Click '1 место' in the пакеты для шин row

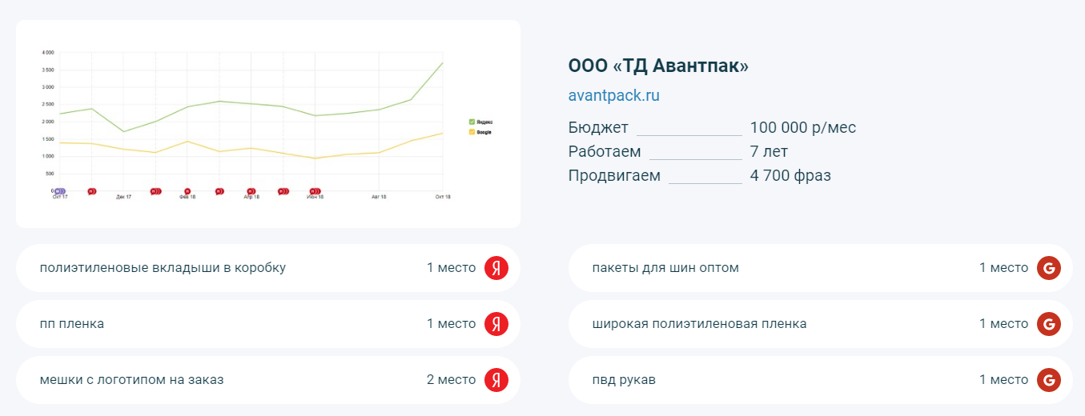1004,268
